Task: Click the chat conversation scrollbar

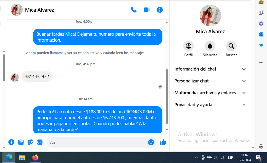Action: pyautogui.click(x=167, y=96)
